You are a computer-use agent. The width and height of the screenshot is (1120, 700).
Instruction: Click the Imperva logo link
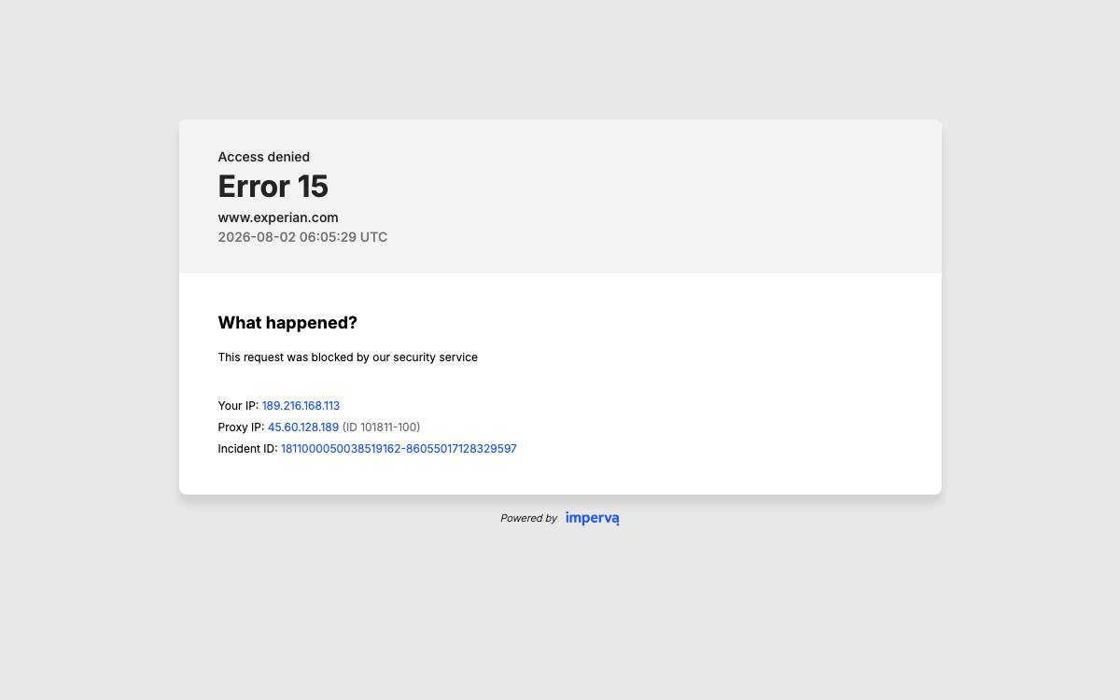pyautogui.click(x=592, y=518)
